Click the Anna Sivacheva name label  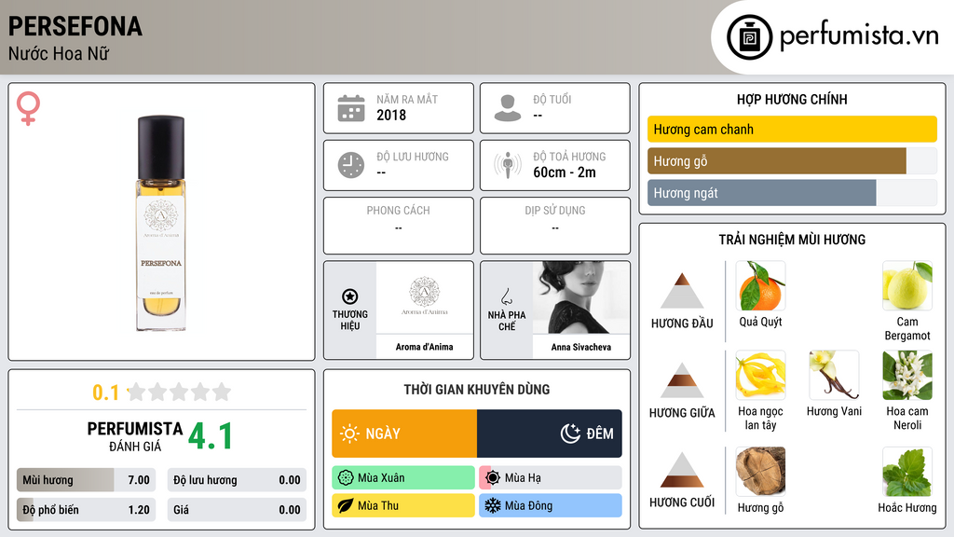pyautogui.click(x=581, y=347)
